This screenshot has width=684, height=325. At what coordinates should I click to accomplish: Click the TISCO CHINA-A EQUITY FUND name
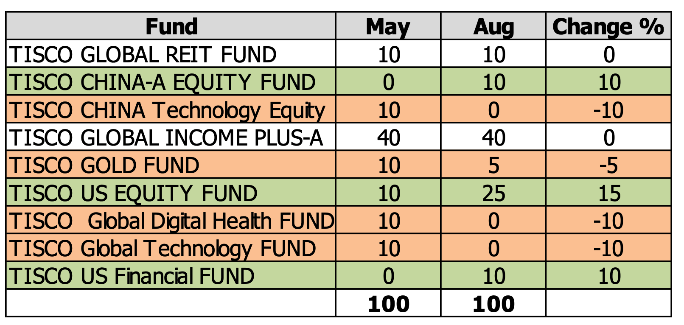tap(163, 82)
